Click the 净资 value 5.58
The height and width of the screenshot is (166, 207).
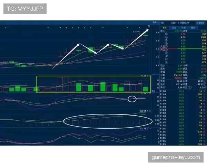(180, 87)
